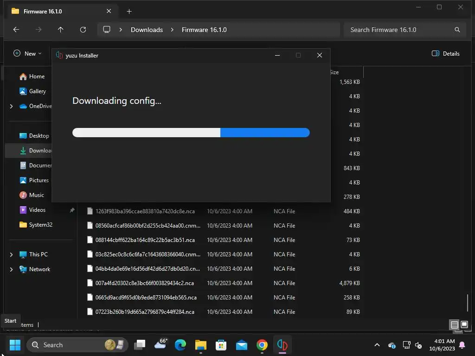Screen dimensions: 475x356
Task: Close the yuzu Installer dialog
Action: [x=319, y=55]
